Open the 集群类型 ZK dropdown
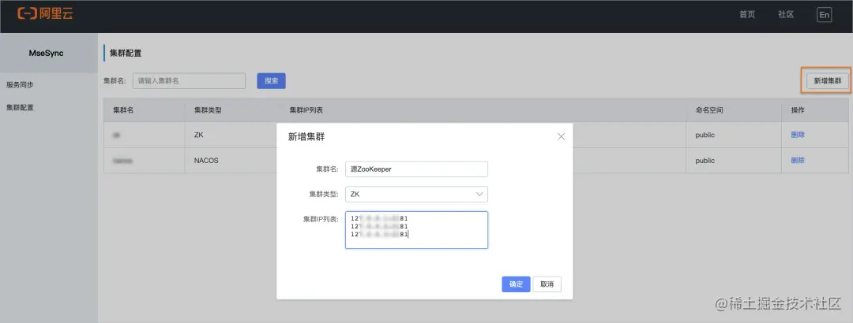 (416, 195)
